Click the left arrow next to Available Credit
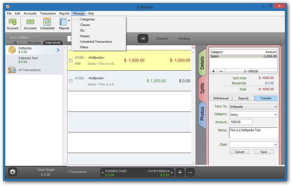Screen dimensions: 292x186 [x=102, y=173]
